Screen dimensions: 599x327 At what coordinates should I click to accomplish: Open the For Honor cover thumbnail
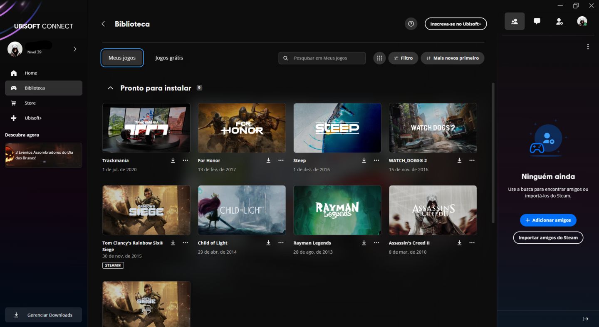point(242,128)
